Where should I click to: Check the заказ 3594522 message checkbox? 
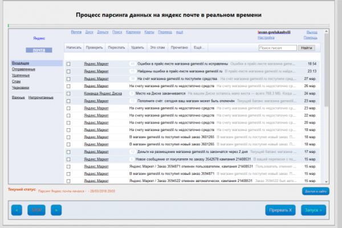coord(68,181)
